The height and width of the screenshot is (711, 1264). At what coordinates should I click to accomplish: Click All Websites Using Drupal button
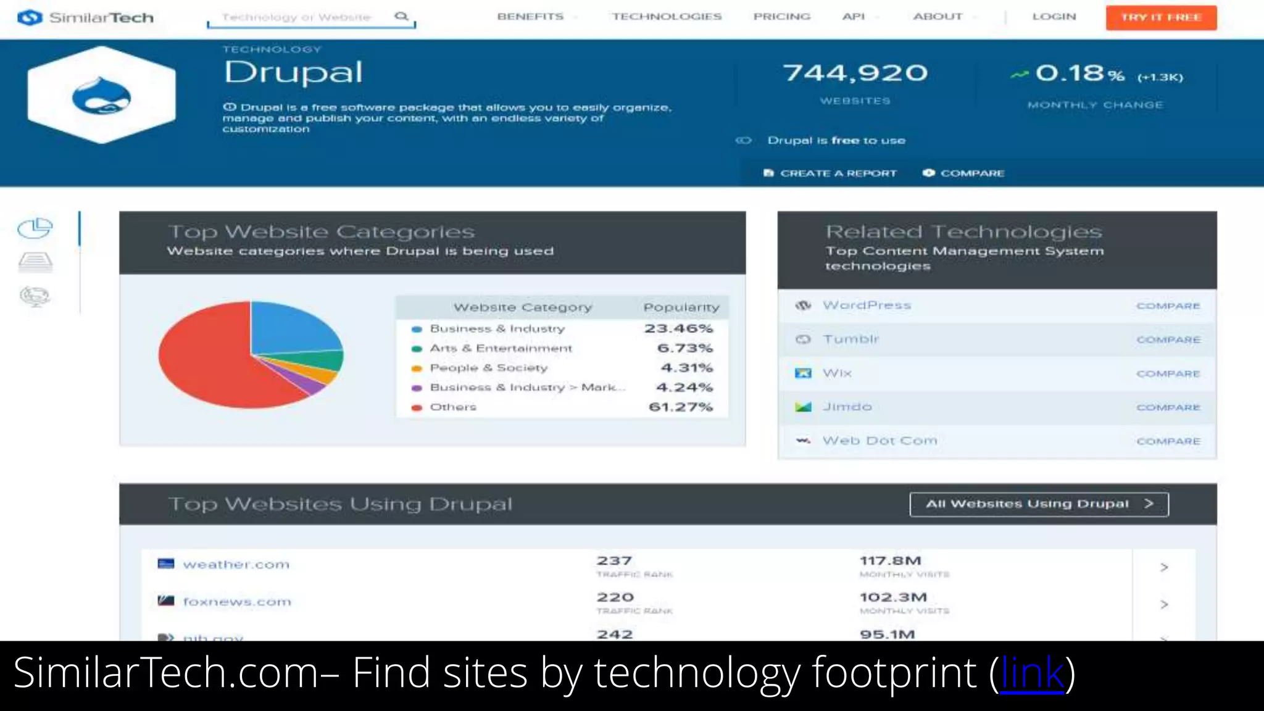(x=1039, y=504)
